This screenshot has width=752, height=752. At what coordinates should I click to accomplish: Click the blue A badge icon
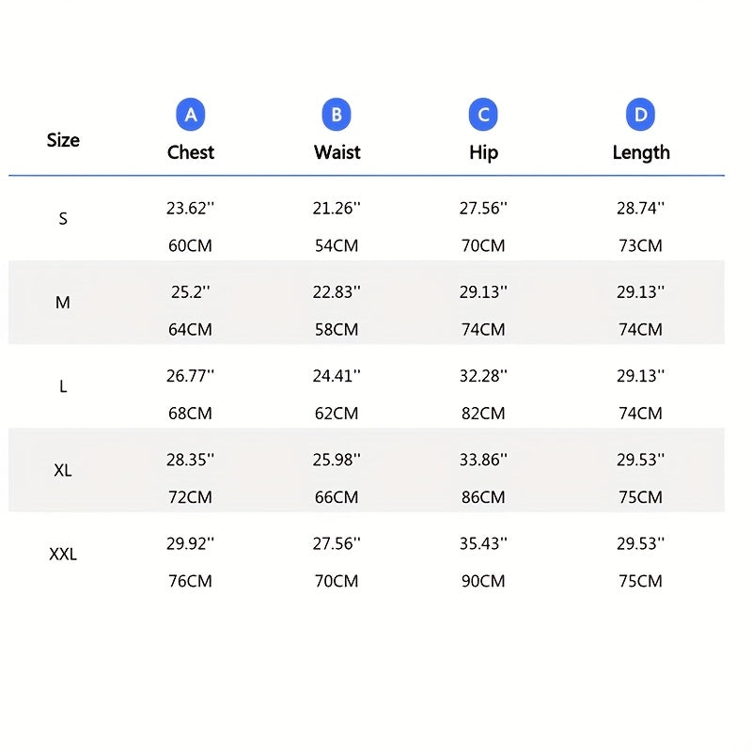(x=191, y=115)
